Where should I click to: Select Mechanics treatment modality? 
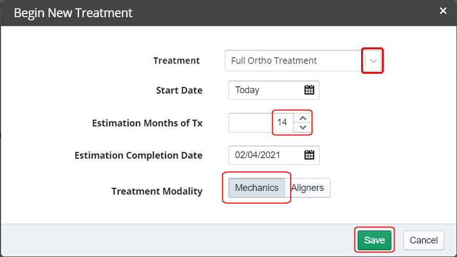tap(257, 188)
